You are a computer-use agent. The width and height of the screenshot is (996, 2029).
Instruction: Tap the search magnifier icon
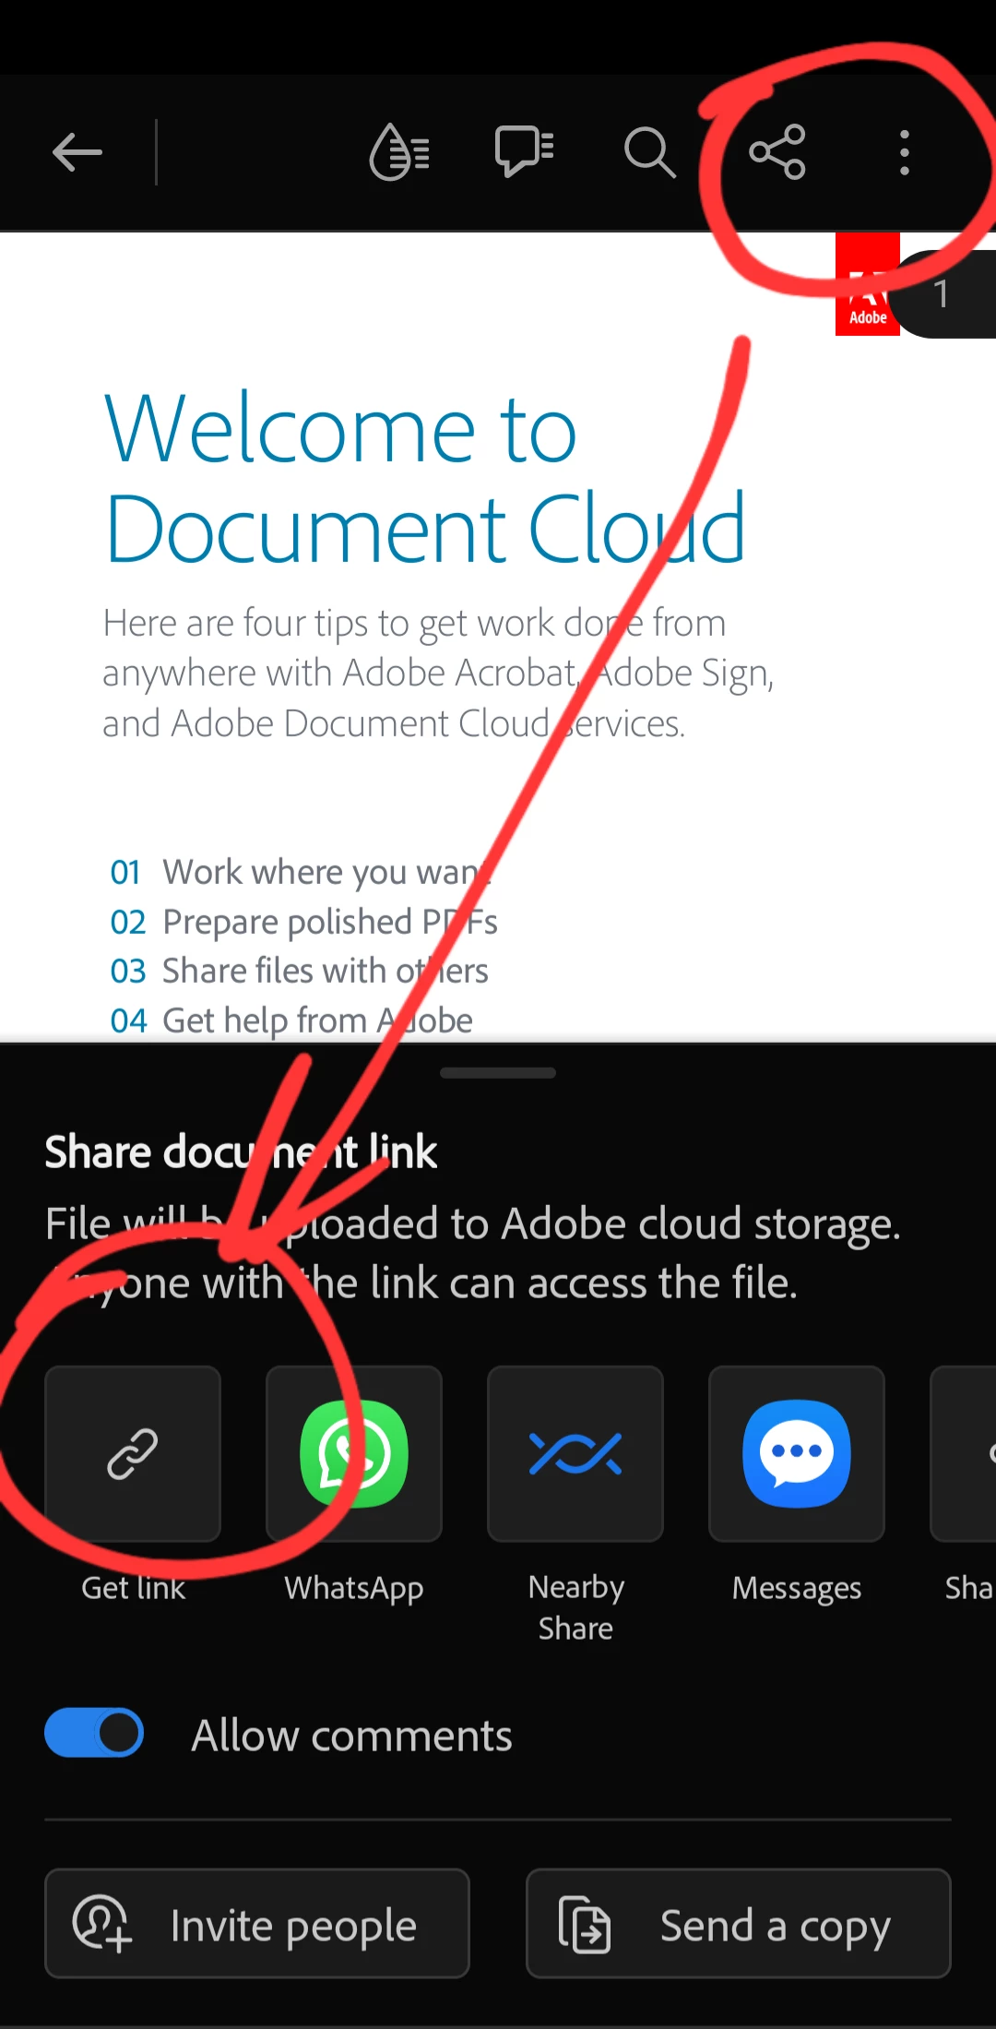(650, 152)
